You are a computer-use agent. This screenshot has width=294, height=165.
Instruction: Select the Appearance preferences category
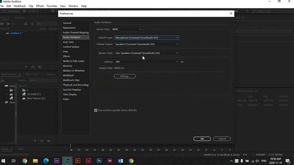69,27
